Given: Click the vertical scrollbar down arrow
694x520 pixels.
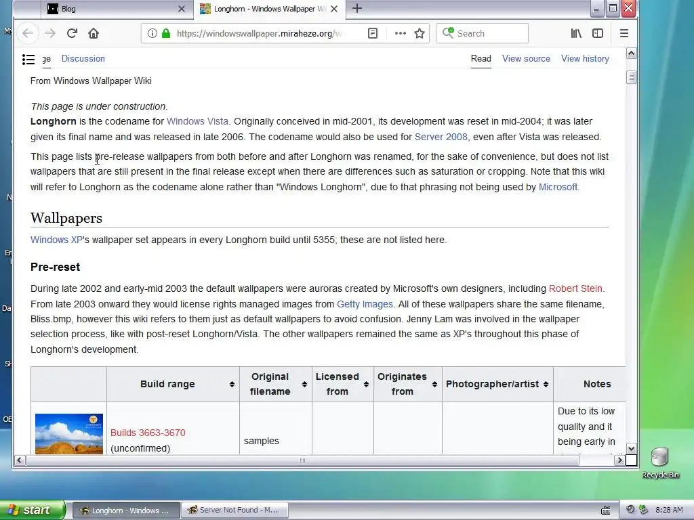Looking at the screenshot, I should tap(632, 448).
